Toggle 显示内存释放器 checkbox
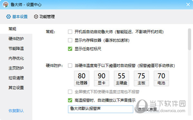The height and width of the screenshot is (120, 193). [x=70, y=40]
